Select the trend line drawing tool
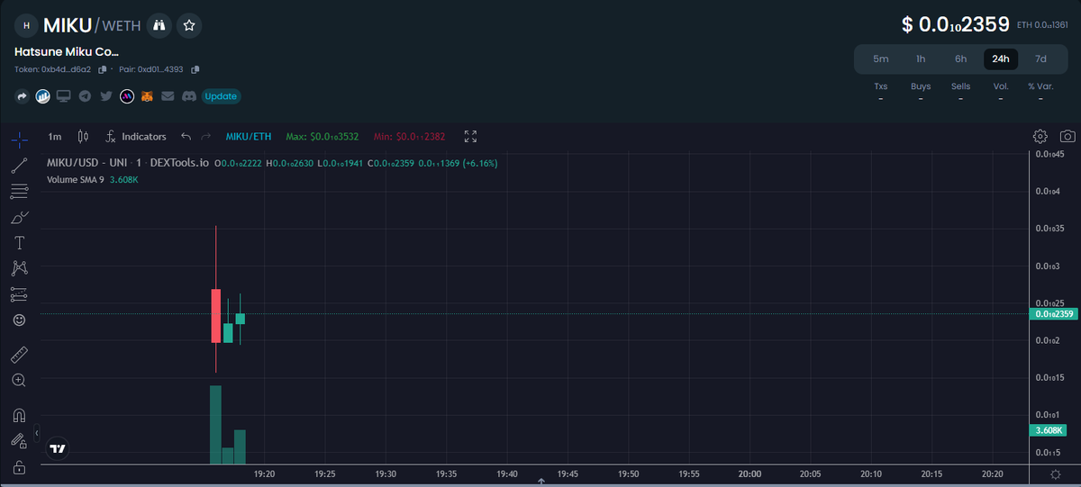This screenshot has width=1081, height=487. pyautogui.click(x=19, y=166)
